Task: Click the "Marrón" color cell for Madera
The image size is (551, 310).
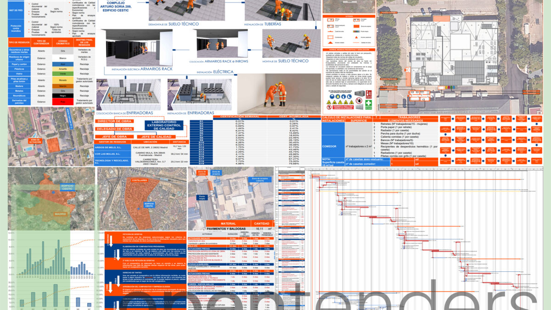Action: 63,86
